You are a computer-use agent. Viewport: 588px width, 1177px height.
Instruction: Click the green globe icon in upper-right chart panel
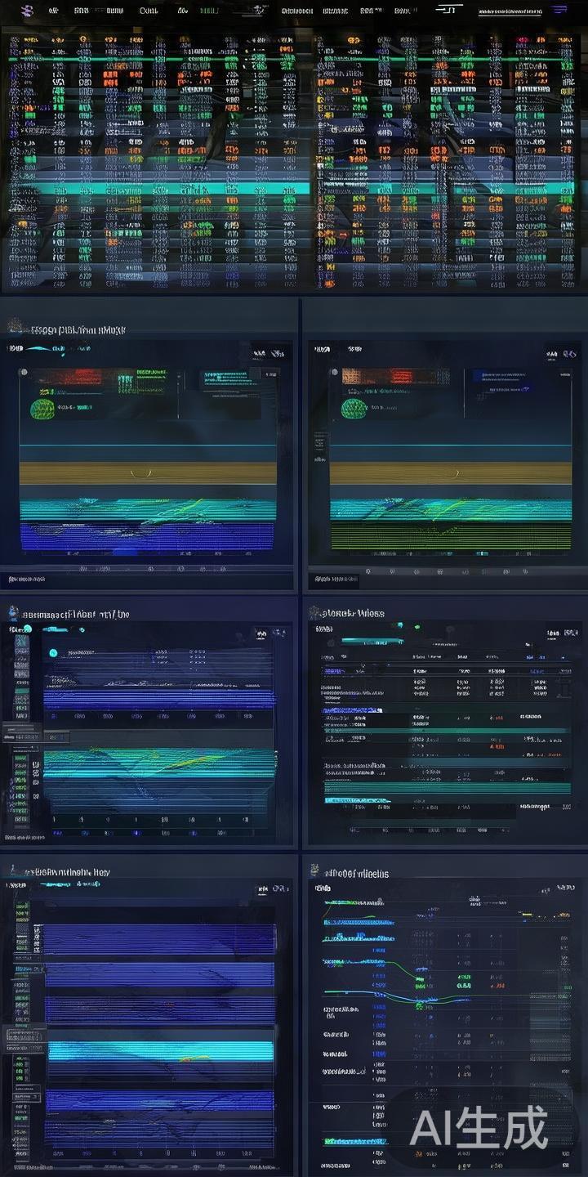[x=354, y=408]
